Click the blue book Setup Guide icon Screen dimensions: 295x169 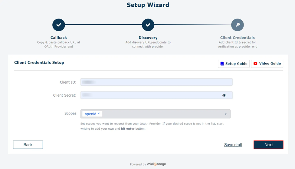pyautogui.click(x=222, y=64)
